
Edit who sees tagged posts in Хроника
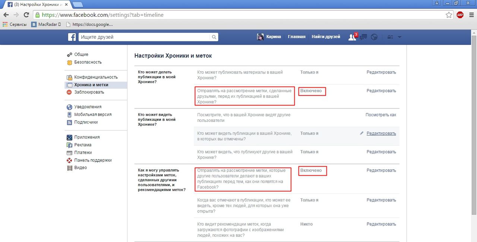(381, 133)
